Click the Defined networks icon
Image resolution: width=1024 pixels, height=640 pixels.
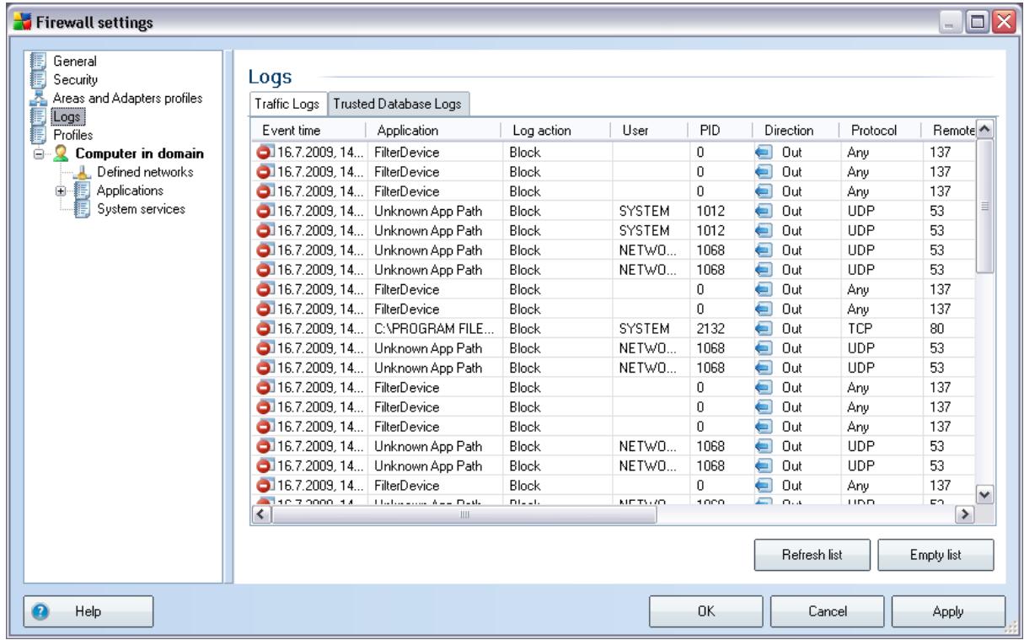[x=83, y=172]
